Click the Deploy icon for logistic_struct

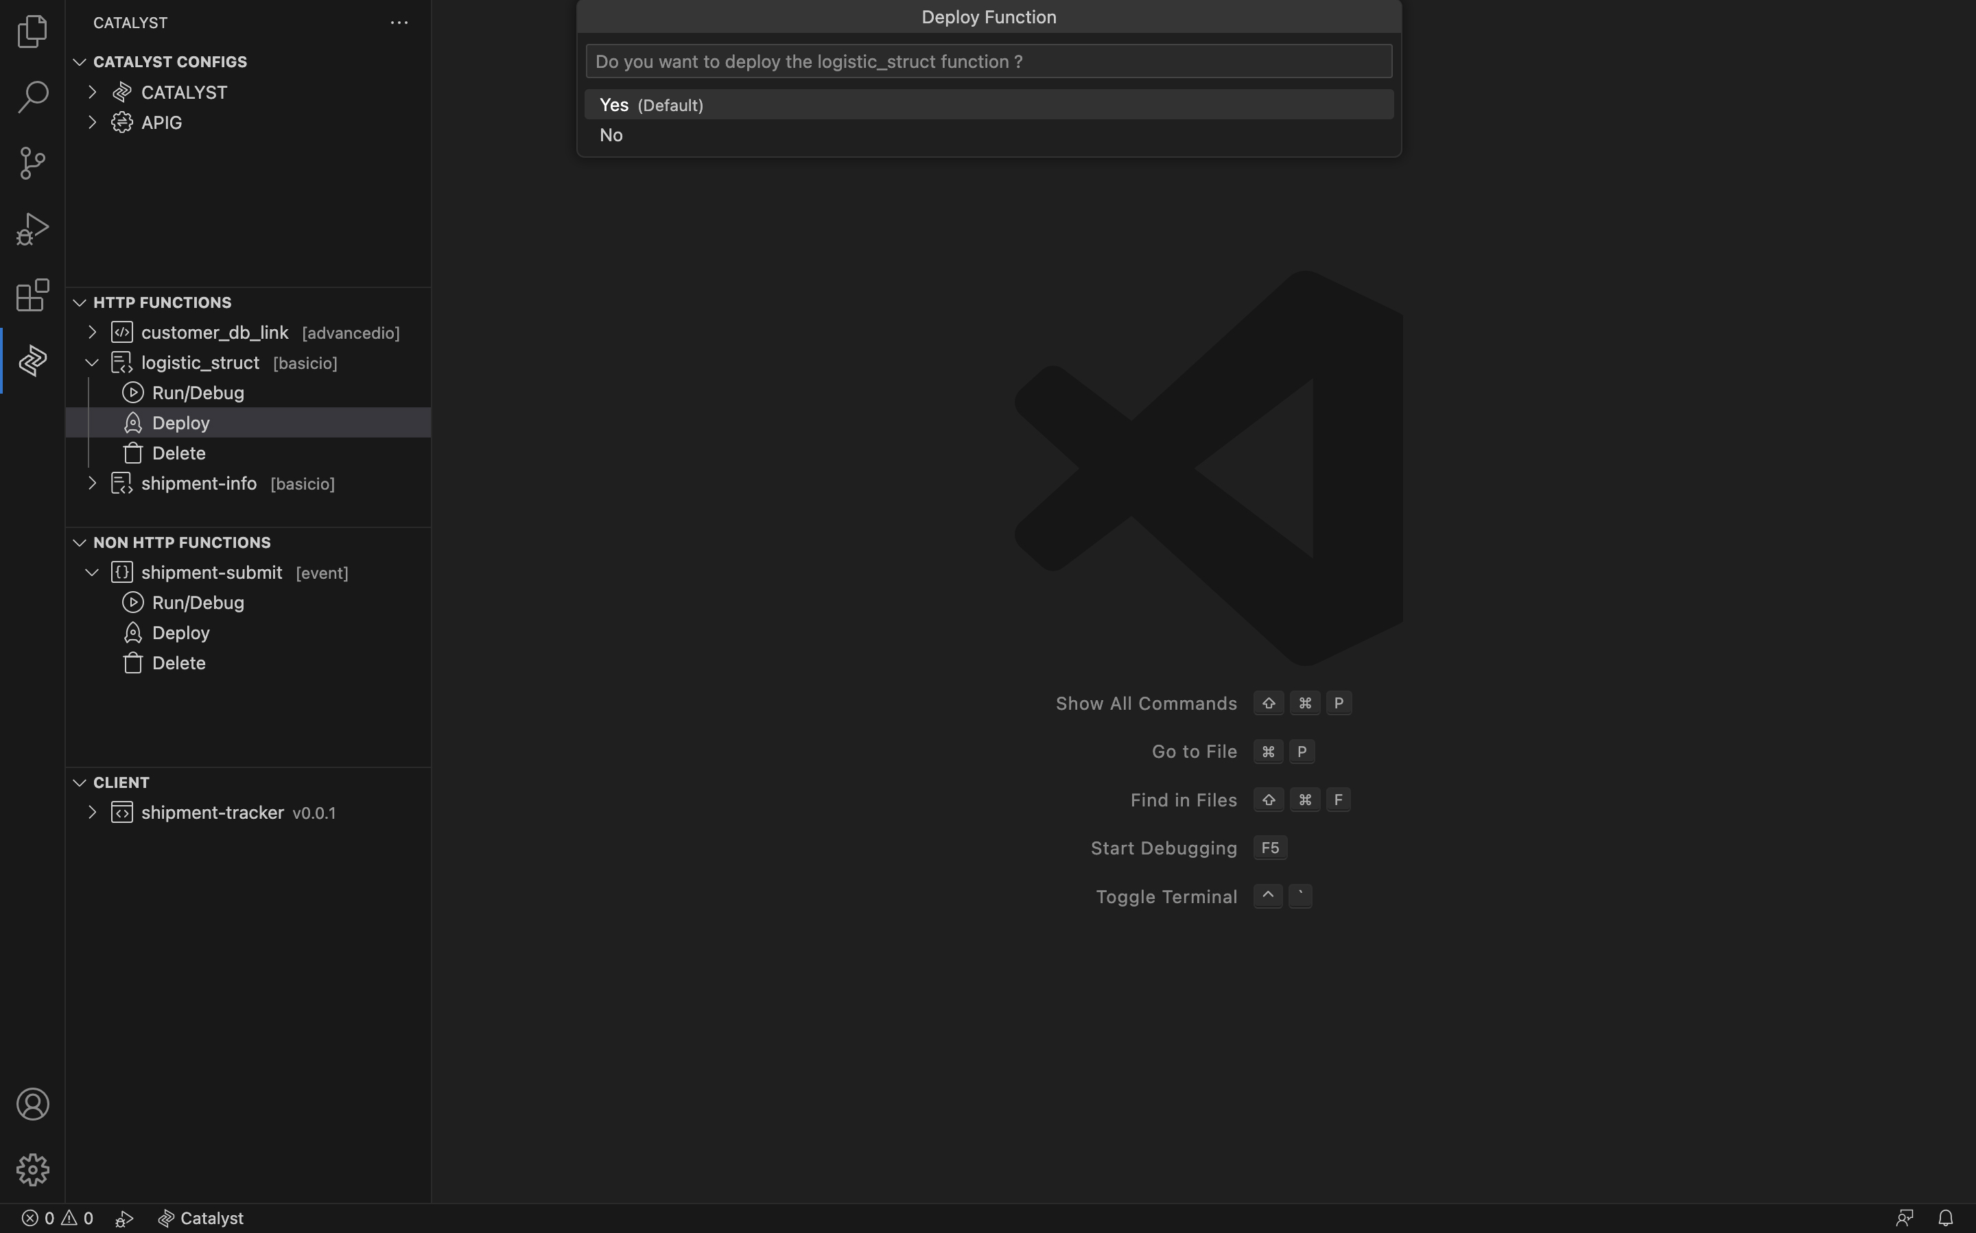132,422
